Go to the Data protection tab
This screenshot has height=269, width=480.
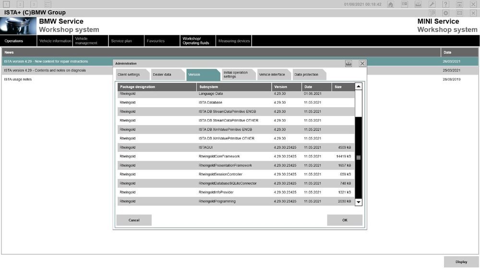coord(306,75)
